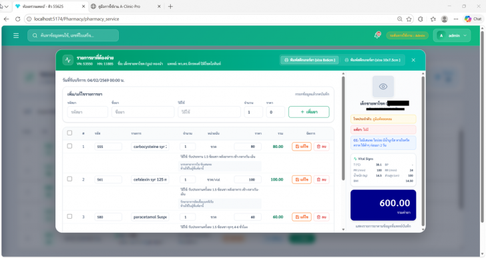The width and height of the screenshot is (486, 258).
Task: Click the edit button for carbocysteine
Action: [x=302, y=146]
